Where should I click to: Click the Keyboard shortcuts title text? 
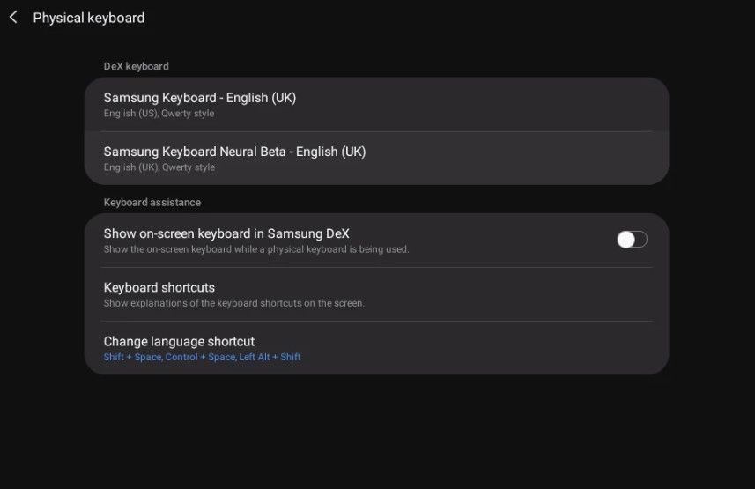(159, 287)
